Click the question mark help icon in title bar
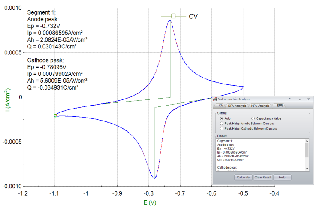 (x=290, y=99)
